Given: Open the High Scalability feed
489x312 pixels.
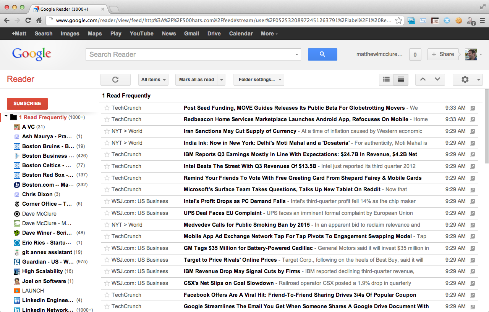Looking at the screenshot, I should pyautogui.click(x=42, y=271).
